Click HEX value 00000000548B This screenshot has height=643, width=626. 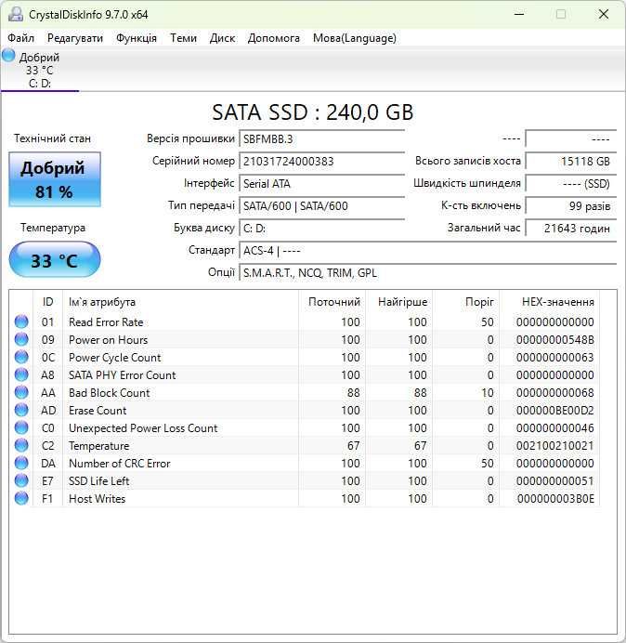click(555, 340)
